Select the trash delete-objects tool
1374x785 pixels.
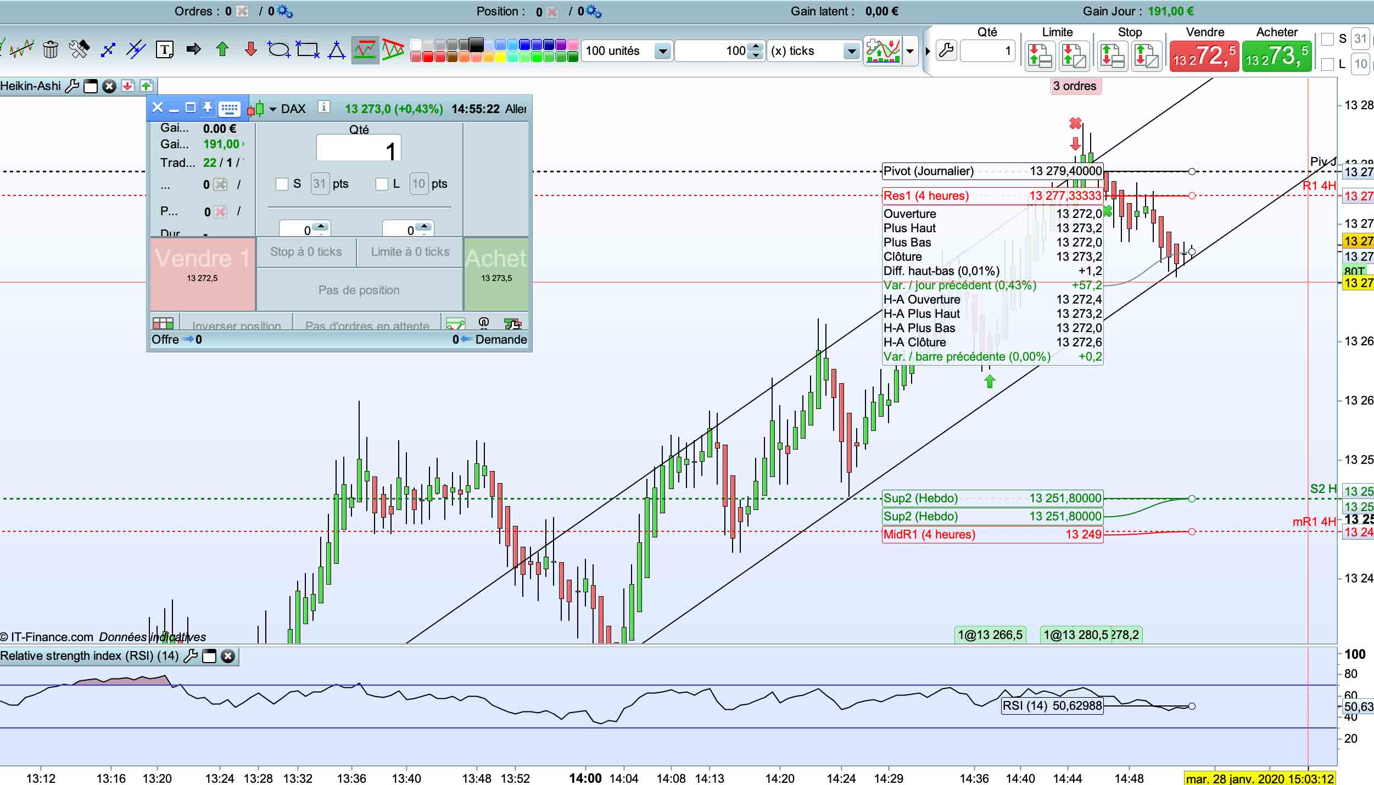point(51,50)
